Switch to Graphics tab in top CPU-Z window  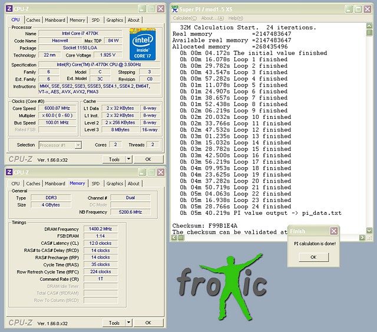pyautogui.click(x=115, y=20)
